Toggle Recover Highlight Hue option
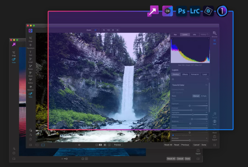This screenshot has width=248, height=167. [173, 135]
